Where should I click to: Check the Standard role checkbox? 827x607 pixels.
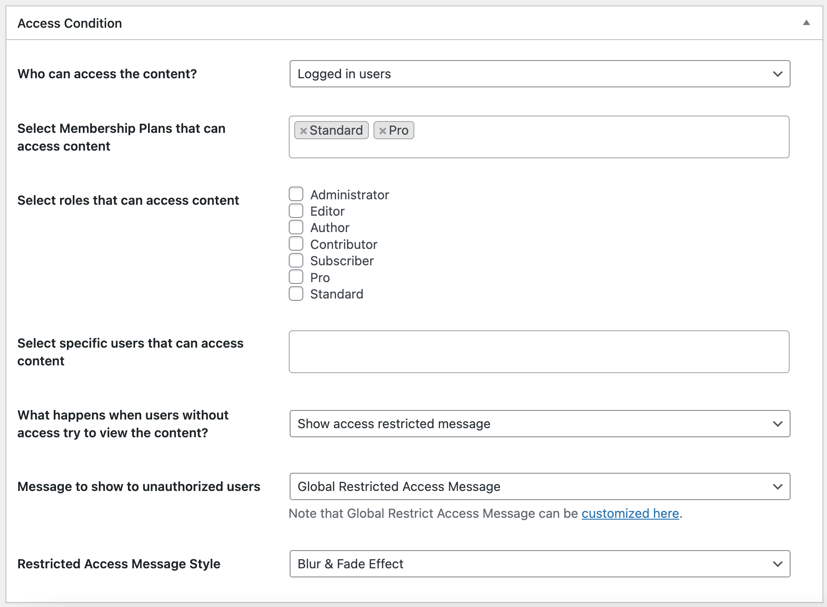(296, 293)
